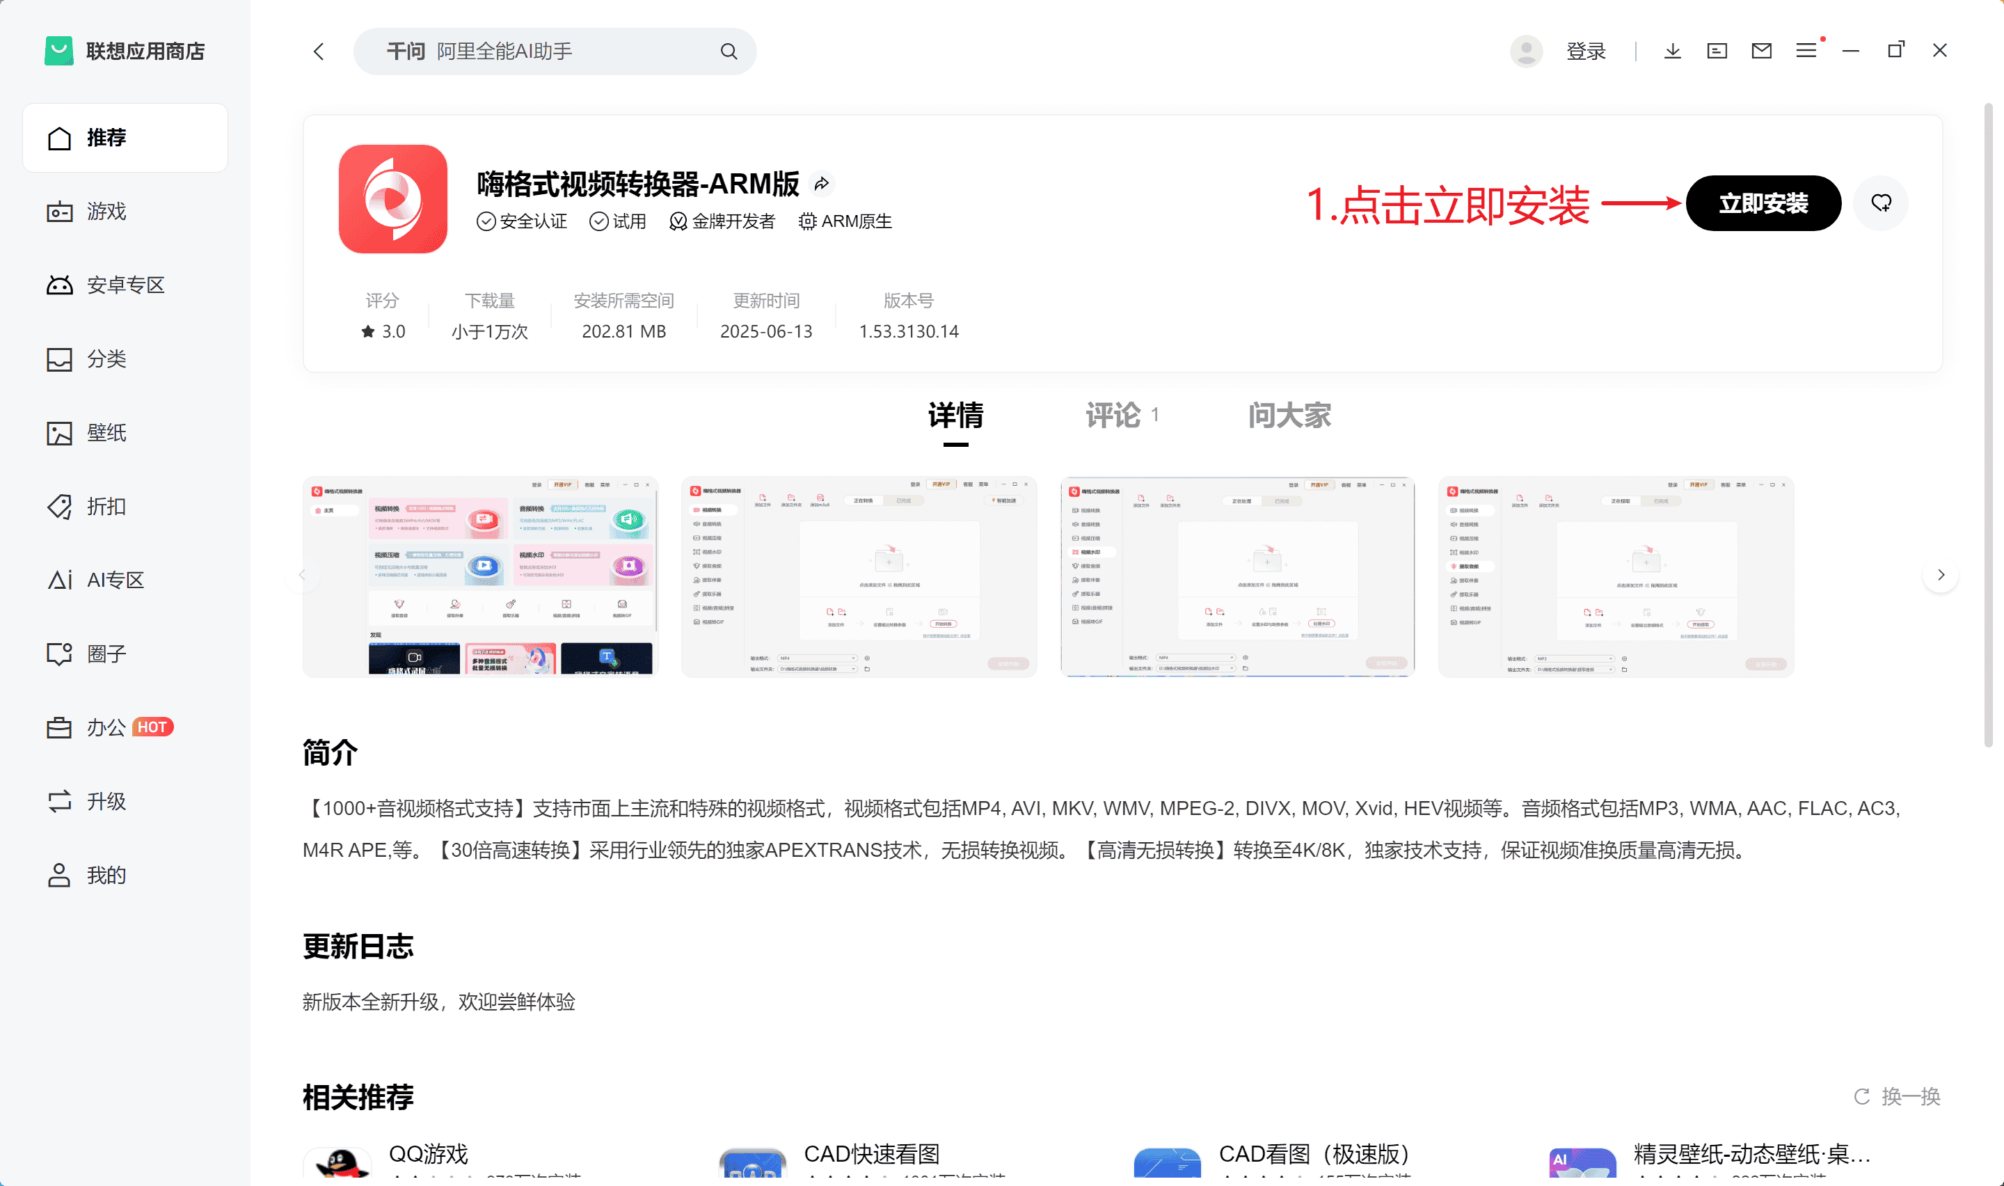Open the downloads manager icon
The height and width of the screenshot is (1186, 2004).
1671,51
